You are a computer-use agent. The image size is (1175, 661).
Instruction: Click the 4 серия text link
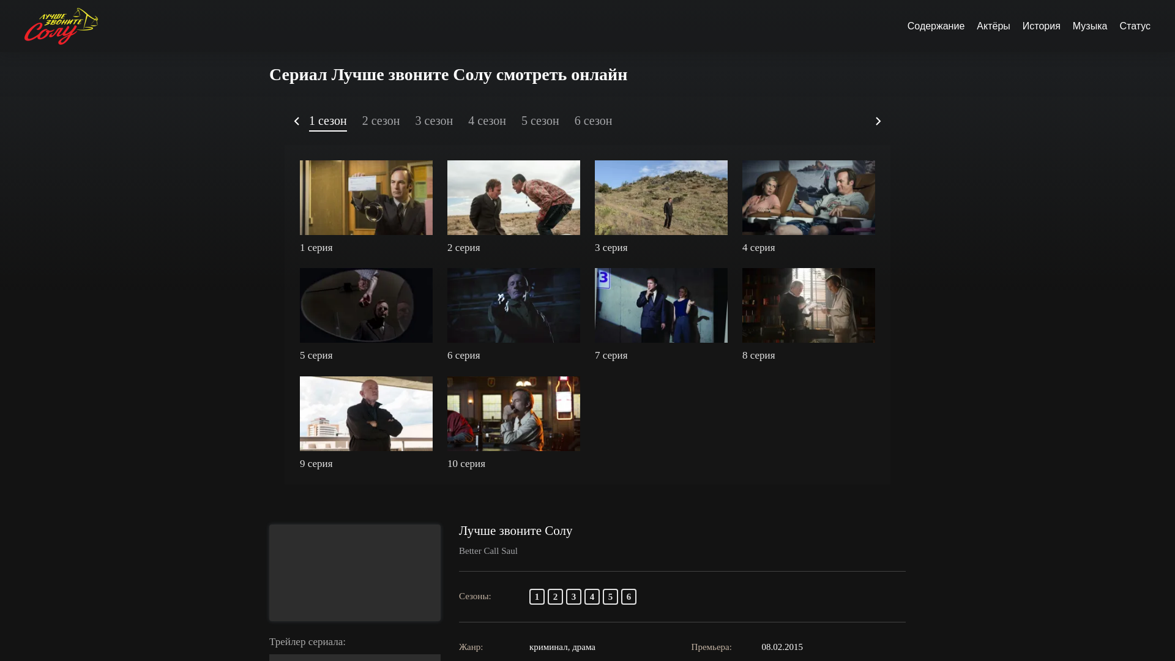pyautogui.click(x=759, y=248)
